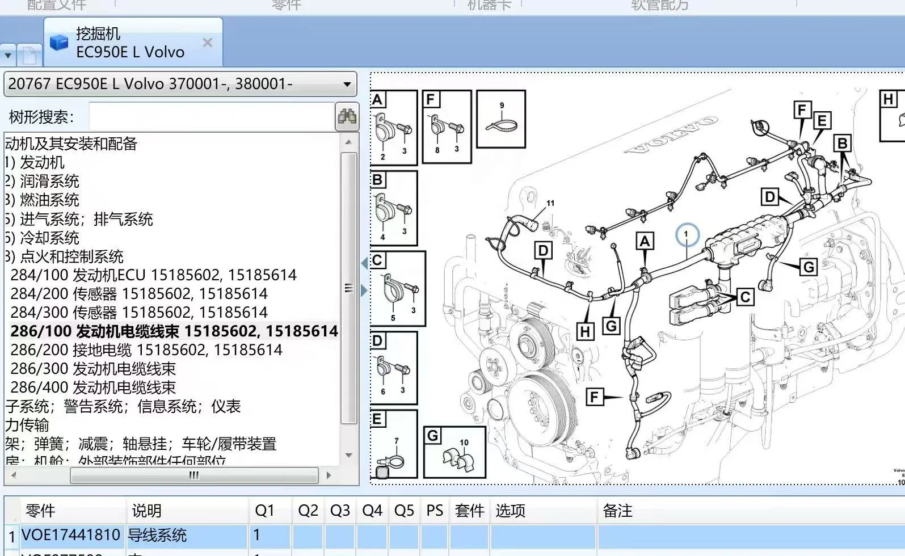The height and width of the screenshot is (556, 905).
Task: Open 286/200 接地电缆 in the tree
Action: pyautogui.click(x=146, y=350)
